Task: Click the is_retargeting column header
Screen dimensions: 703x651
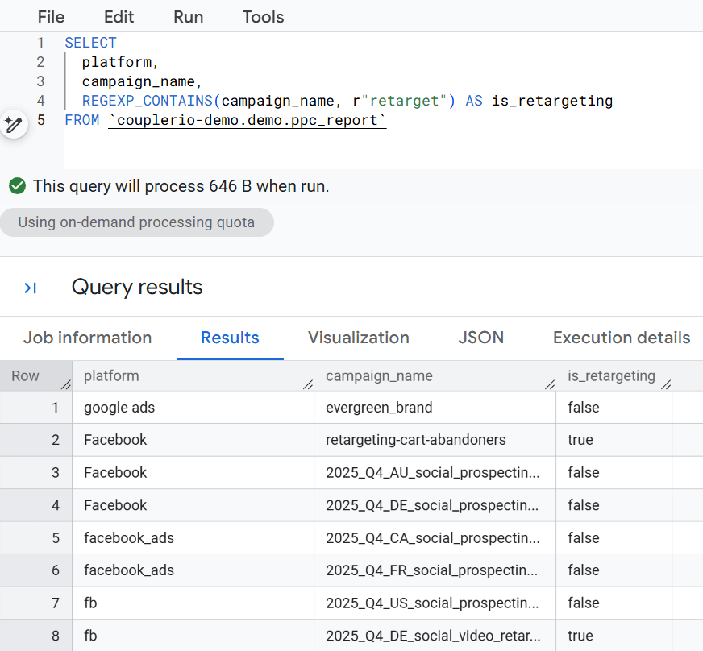Action: [614, 376]
